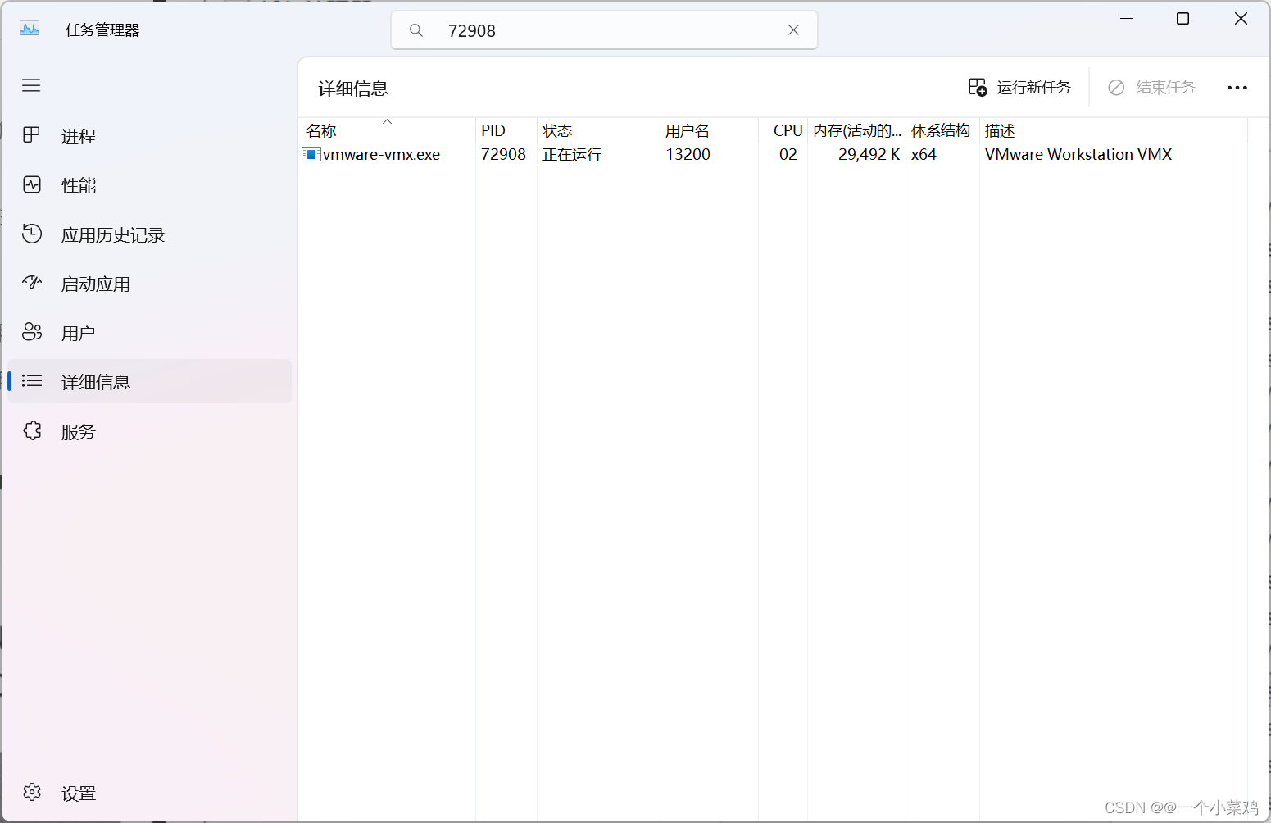Close the Task Manager window
The height and width of the screenshot is (823, 1271).
[1241, 19]
